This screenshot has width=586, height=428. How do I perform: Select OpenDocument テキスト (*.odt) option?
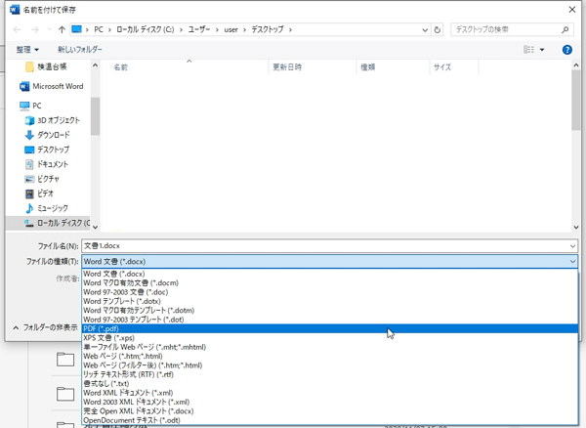[x=330, y=420]
